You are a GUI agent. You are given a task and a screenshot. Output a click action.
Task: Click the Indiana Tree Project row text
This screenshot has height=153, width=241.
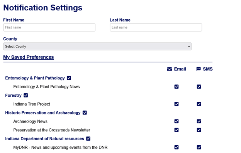(32, 104)
